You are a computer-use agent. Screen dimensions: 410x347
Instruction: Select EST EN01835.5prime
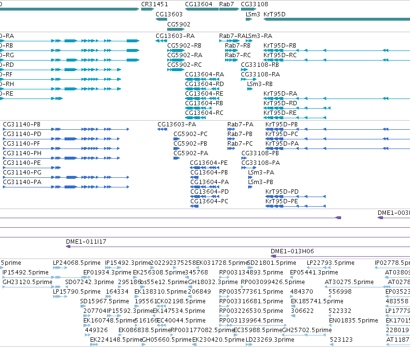pos(353,321)
